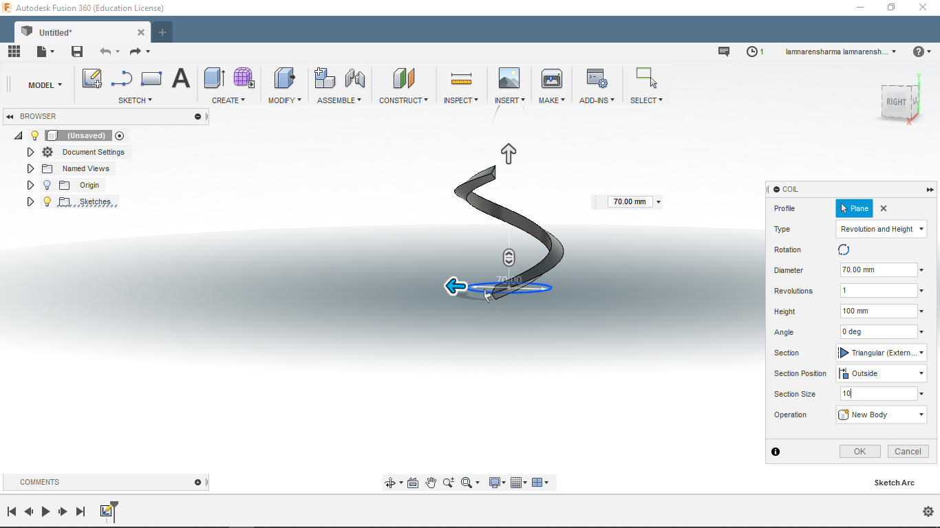
Task: Toggle visibility of the Unsaved root component
Action: click(x=35, y=135)
